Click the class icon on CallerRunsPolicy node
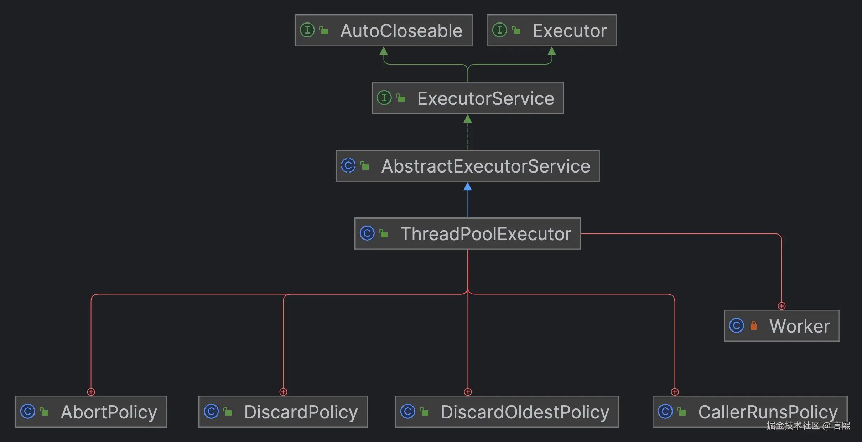862x442 pixels. (x=665, y=411)
